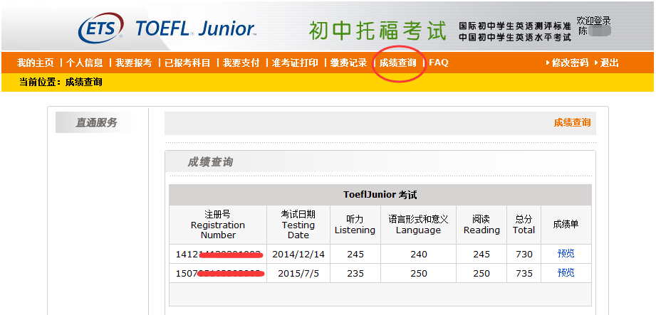Click the 直通服务 sidebar header
Viewport: 656px width, 315px height.
(x=97, y=123)
